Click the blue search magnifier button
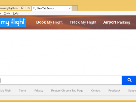Screen dimensions: 136x102 [129, 80]
